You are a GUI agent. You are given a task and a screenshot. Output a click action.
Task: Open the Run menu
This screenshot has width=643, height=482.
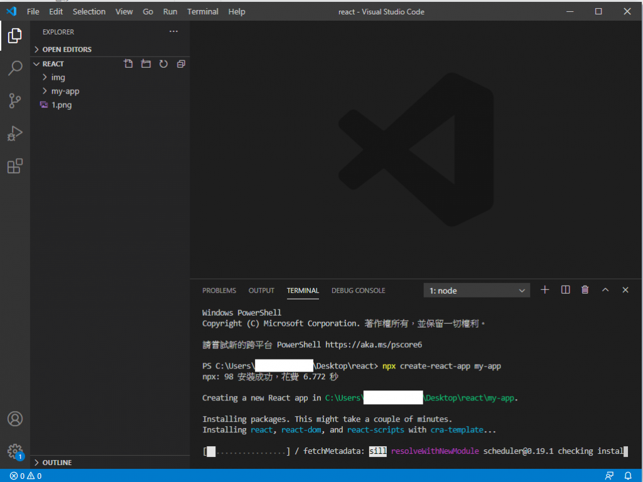click(170, 11)
